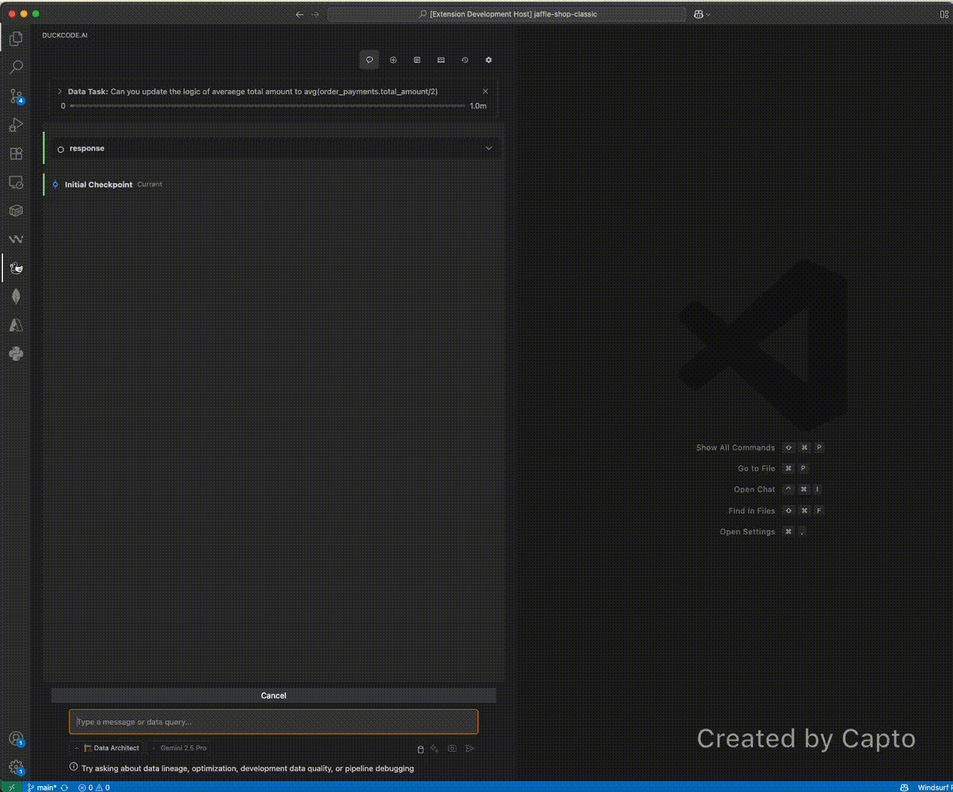Open the Copilot dropdown in title bar

point(702,14)
